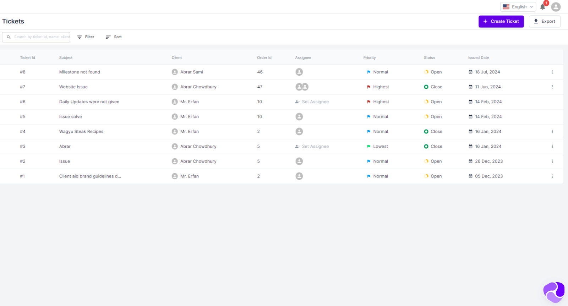Screen dimensions: 568x306
Task: Click the Client column header
Action: [177, 58]
